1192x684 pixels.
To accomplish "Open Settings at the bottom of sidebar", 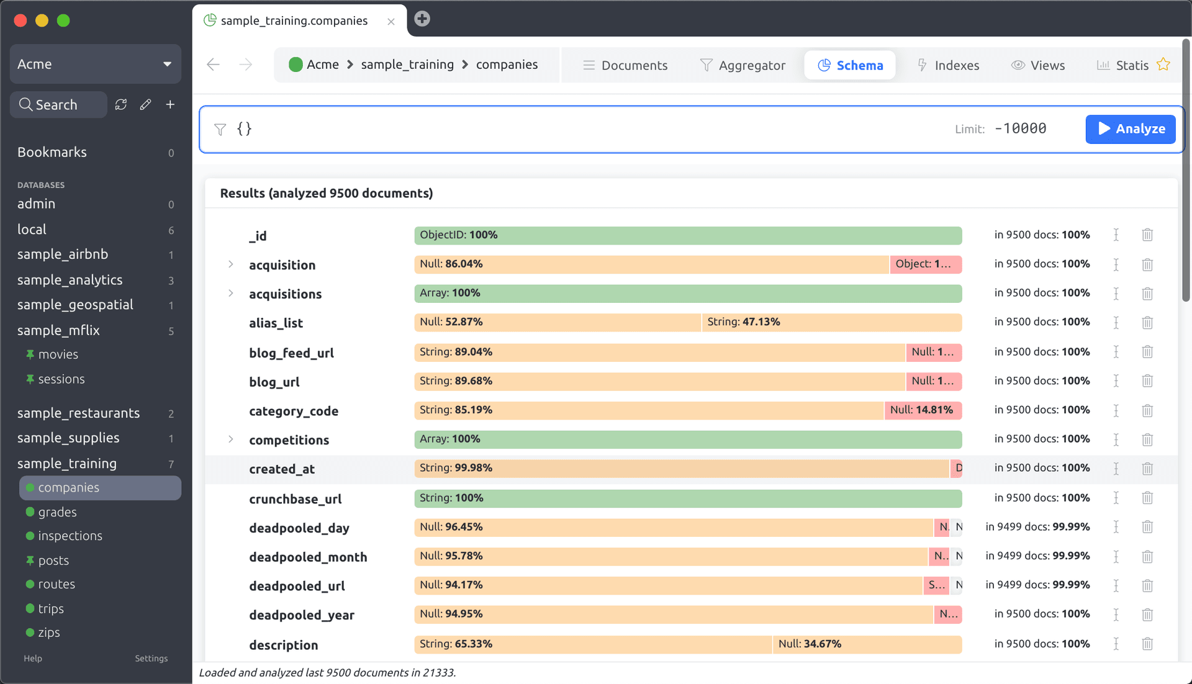I will (151, 658).
